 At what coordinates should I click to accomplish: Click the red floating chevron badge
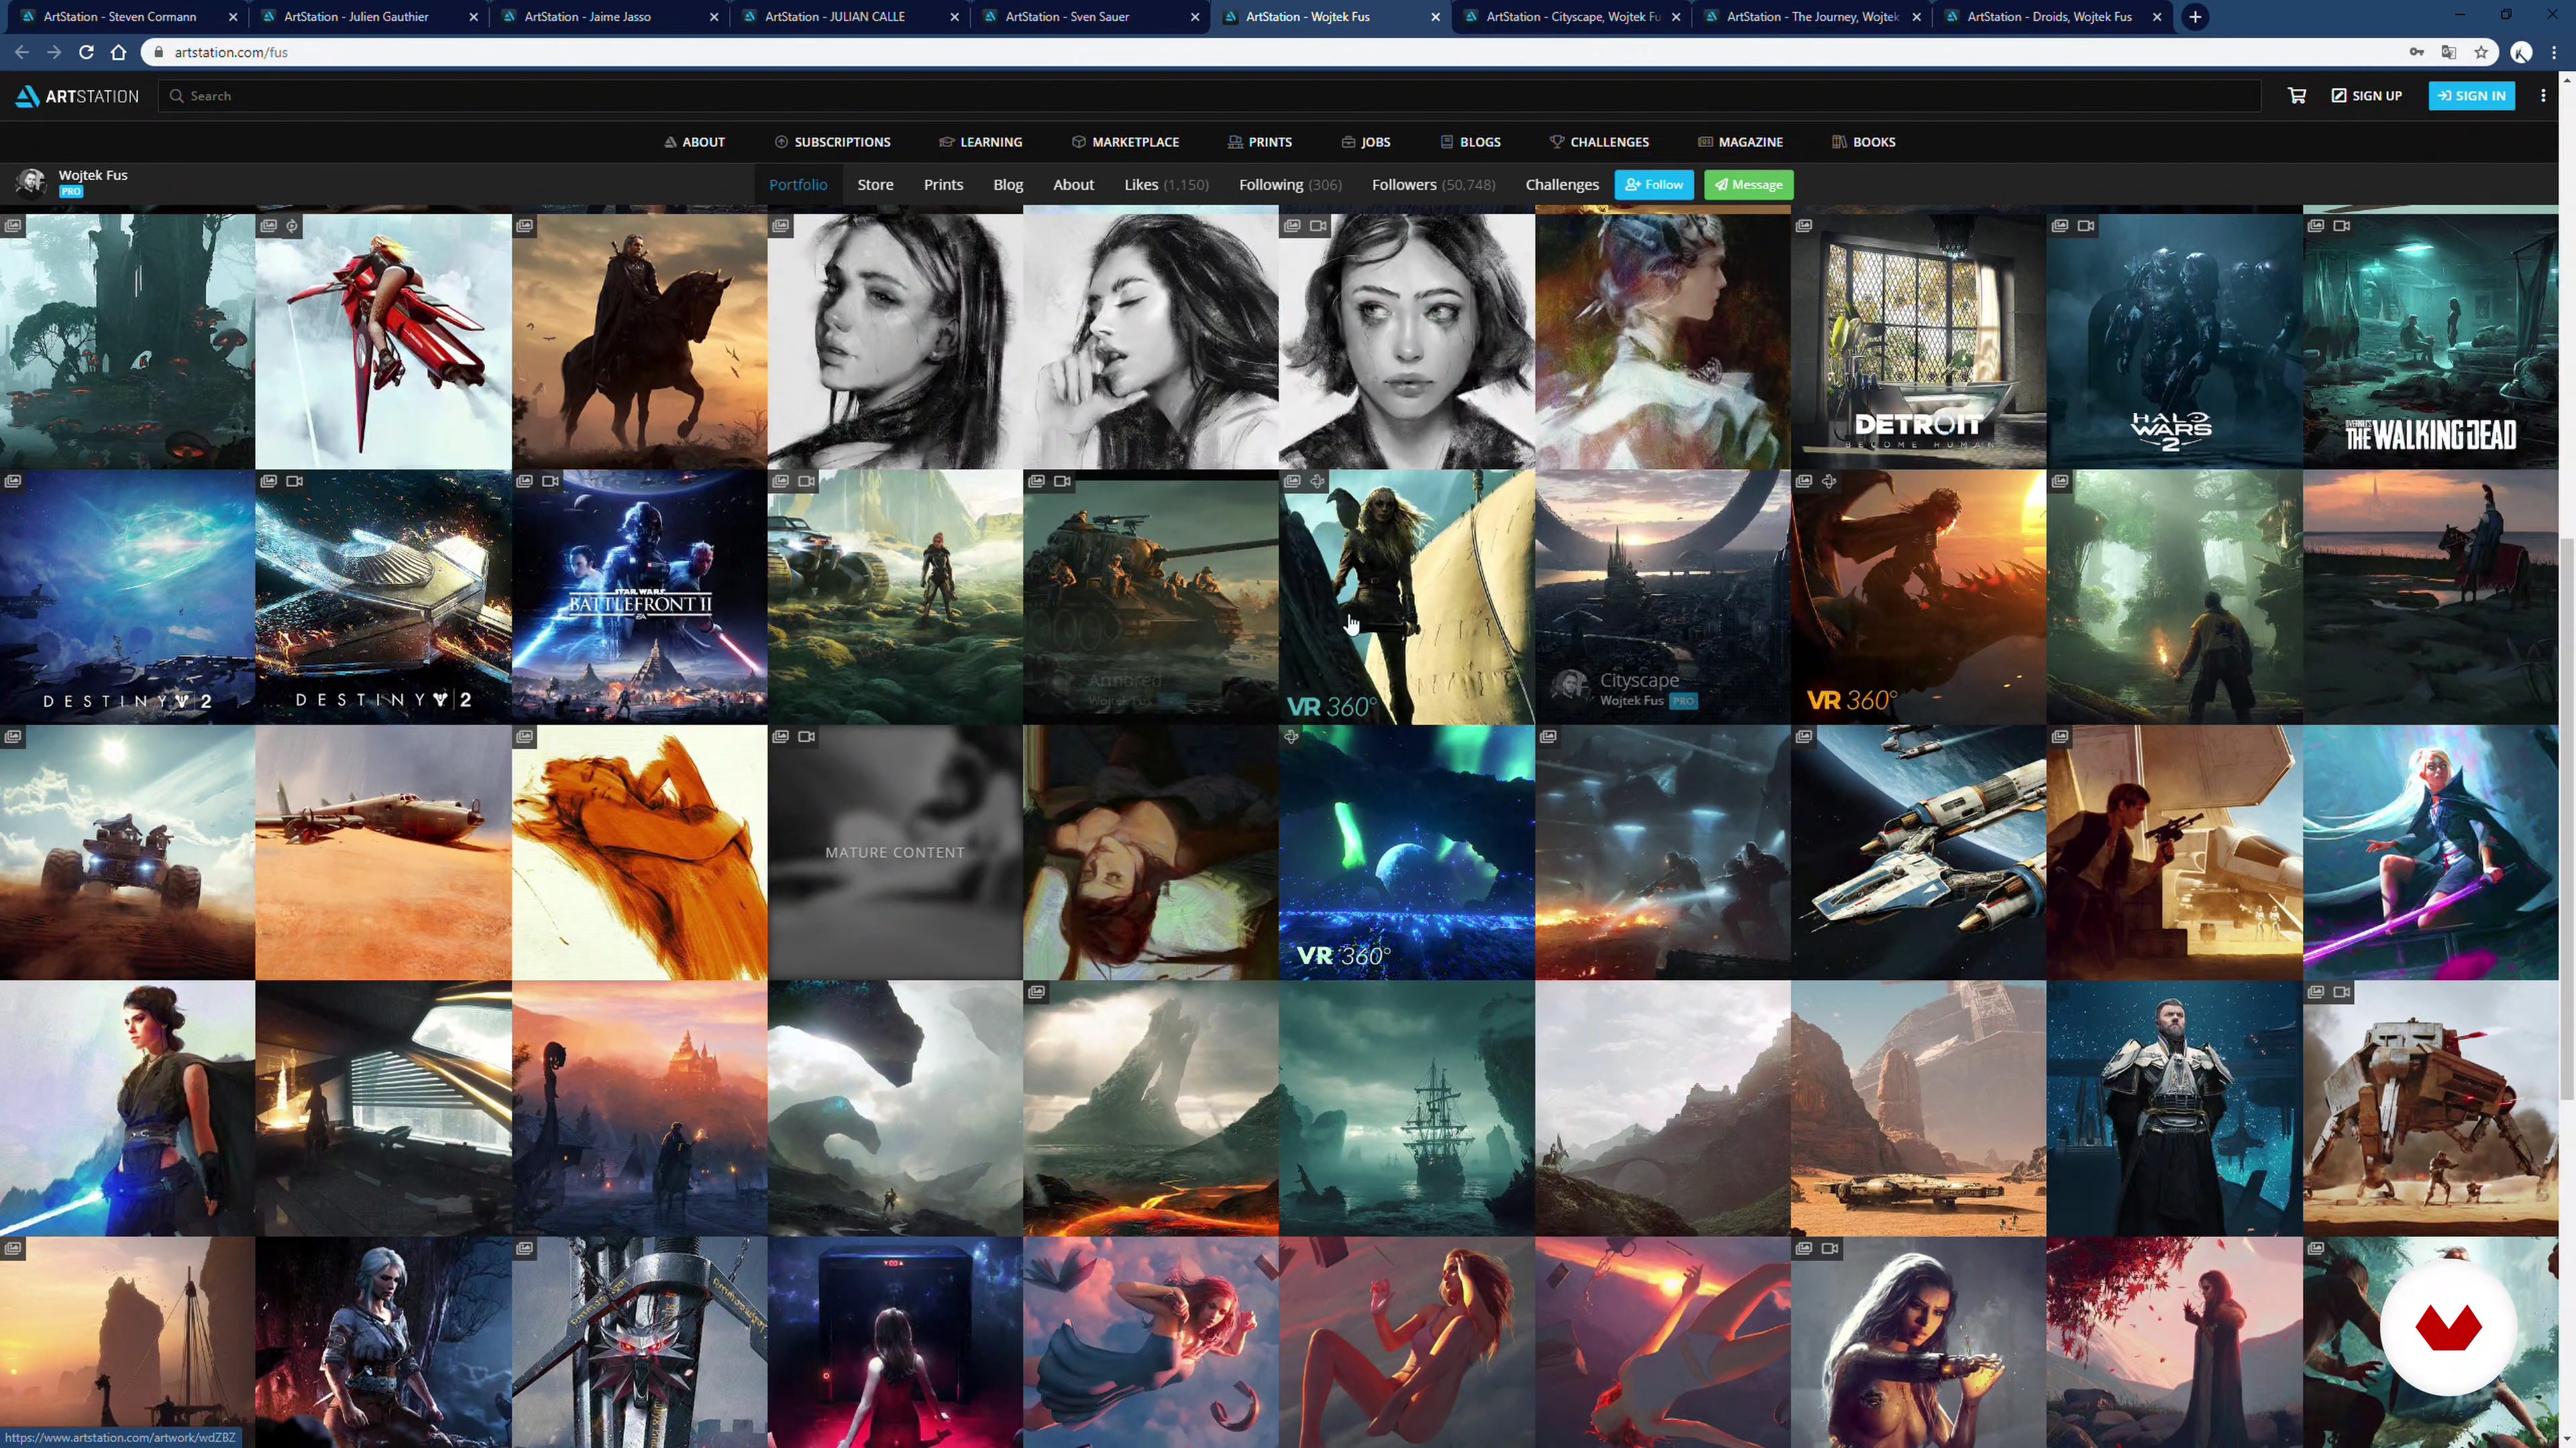click(x=2448, y=1327)
